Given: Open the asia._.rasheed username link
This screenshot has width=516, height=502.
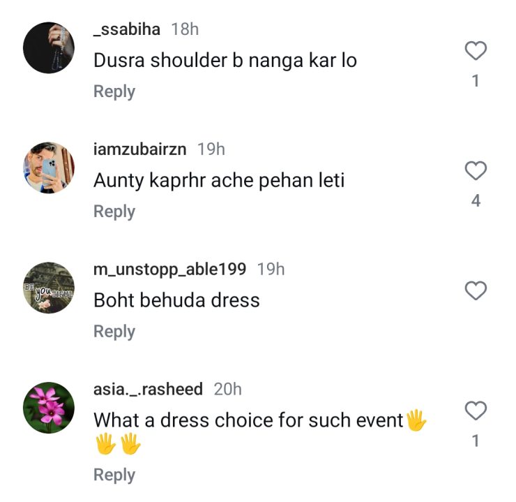Looking at the screenshot, I should [x=148, y=390].
